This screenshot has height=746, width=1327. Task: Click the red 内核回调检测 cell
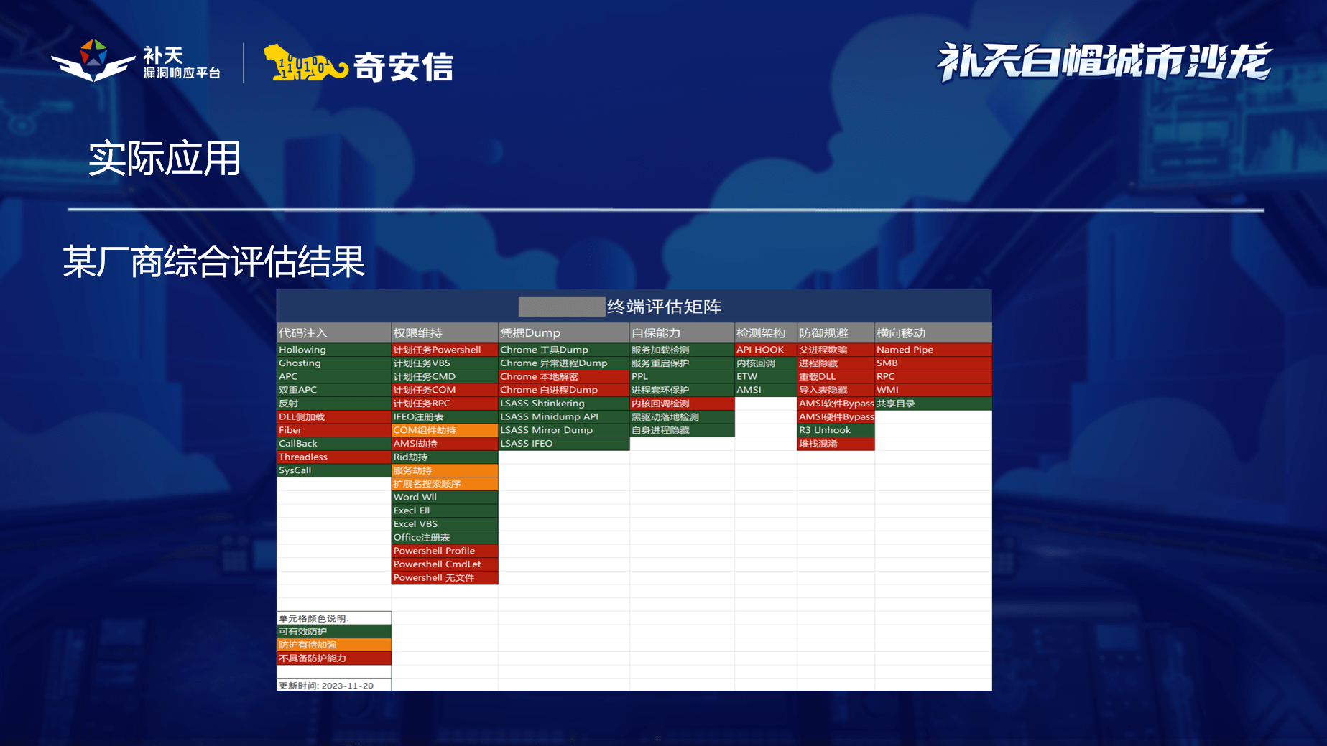pyautogui.click(x=682, y=404)
